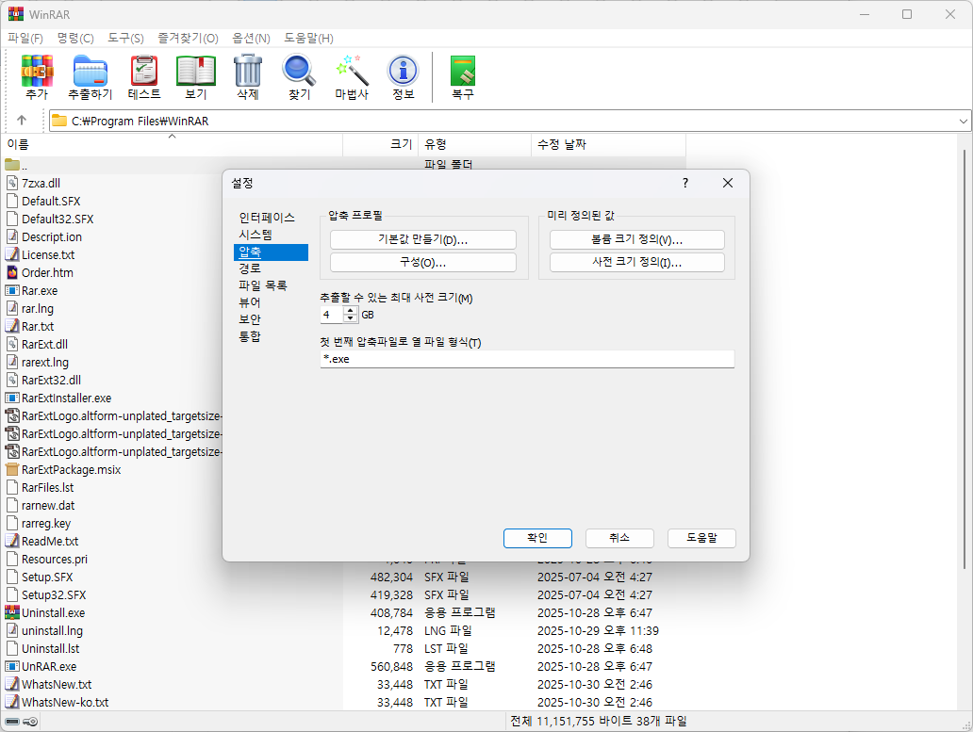Sort by 유형 column header
Screen dimensions: 973x732
click(x=474, y=144)
